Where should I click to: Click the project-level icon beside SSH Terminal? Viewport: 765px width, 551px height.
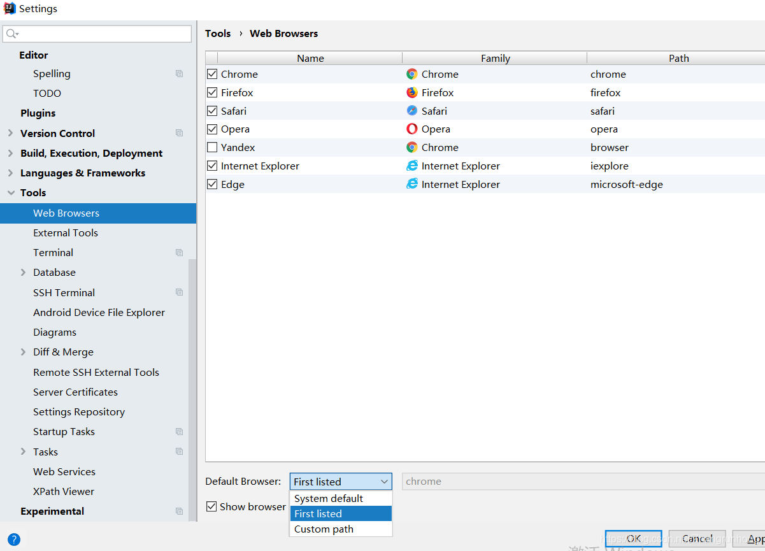pos(179,292)
